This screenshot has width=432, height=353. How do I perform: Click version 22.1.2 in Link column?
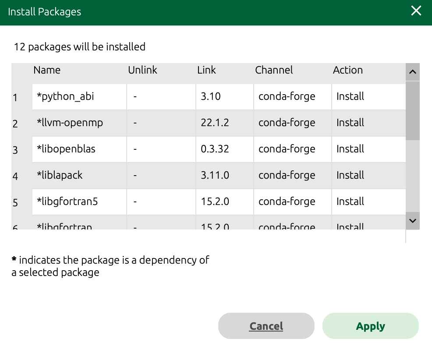point(215,123)
